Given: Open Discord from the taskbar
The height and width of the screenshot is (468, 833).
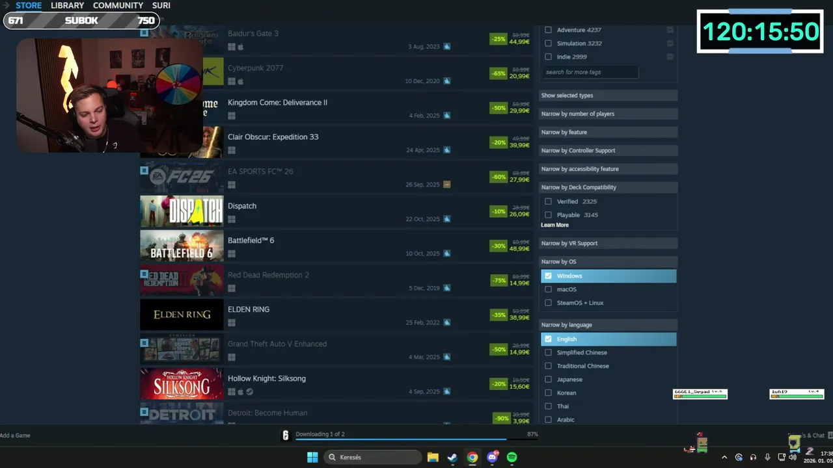Looking at the screenshot, I should (x=492, y=458).
